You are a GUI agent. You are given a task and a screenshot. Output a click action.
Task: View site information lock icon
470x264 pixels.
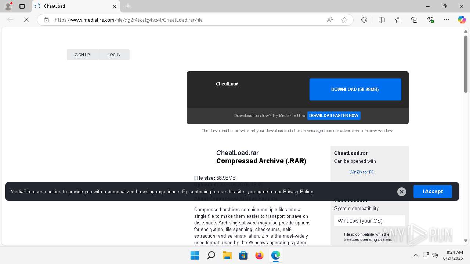pos(46,20)
